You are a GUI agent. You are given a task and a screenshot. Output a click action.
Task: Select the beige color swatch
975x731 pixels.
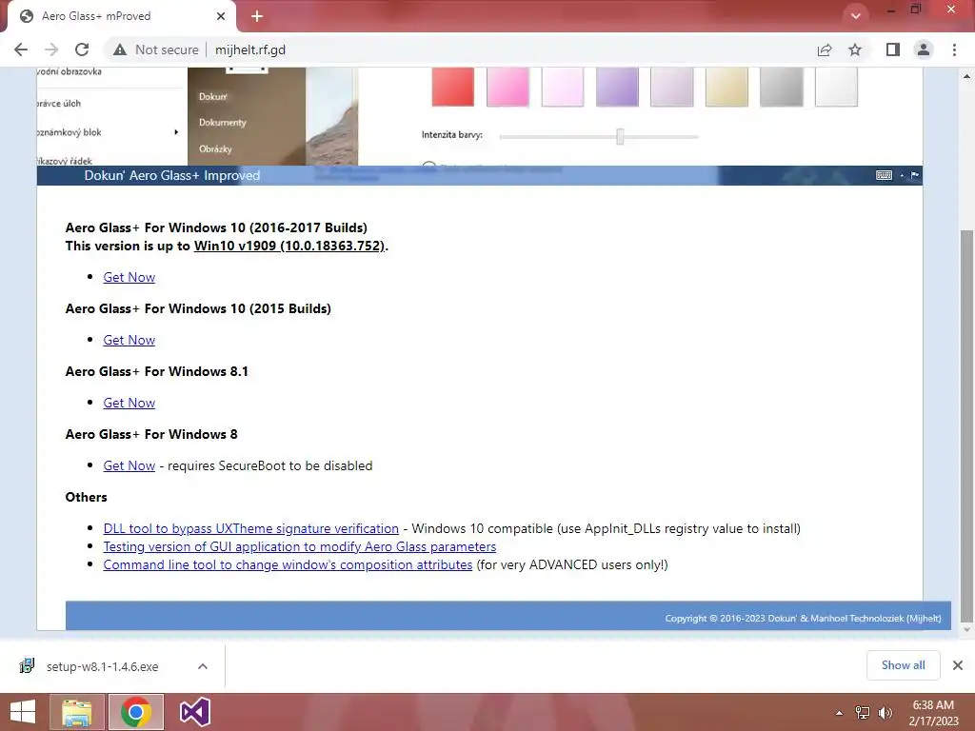coord(726,87)
